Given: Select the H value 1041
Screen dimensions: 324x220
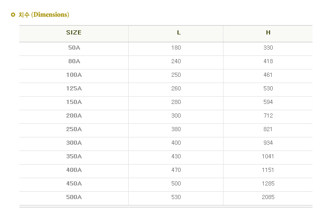Looking at the screenshot, I should 268,157.
